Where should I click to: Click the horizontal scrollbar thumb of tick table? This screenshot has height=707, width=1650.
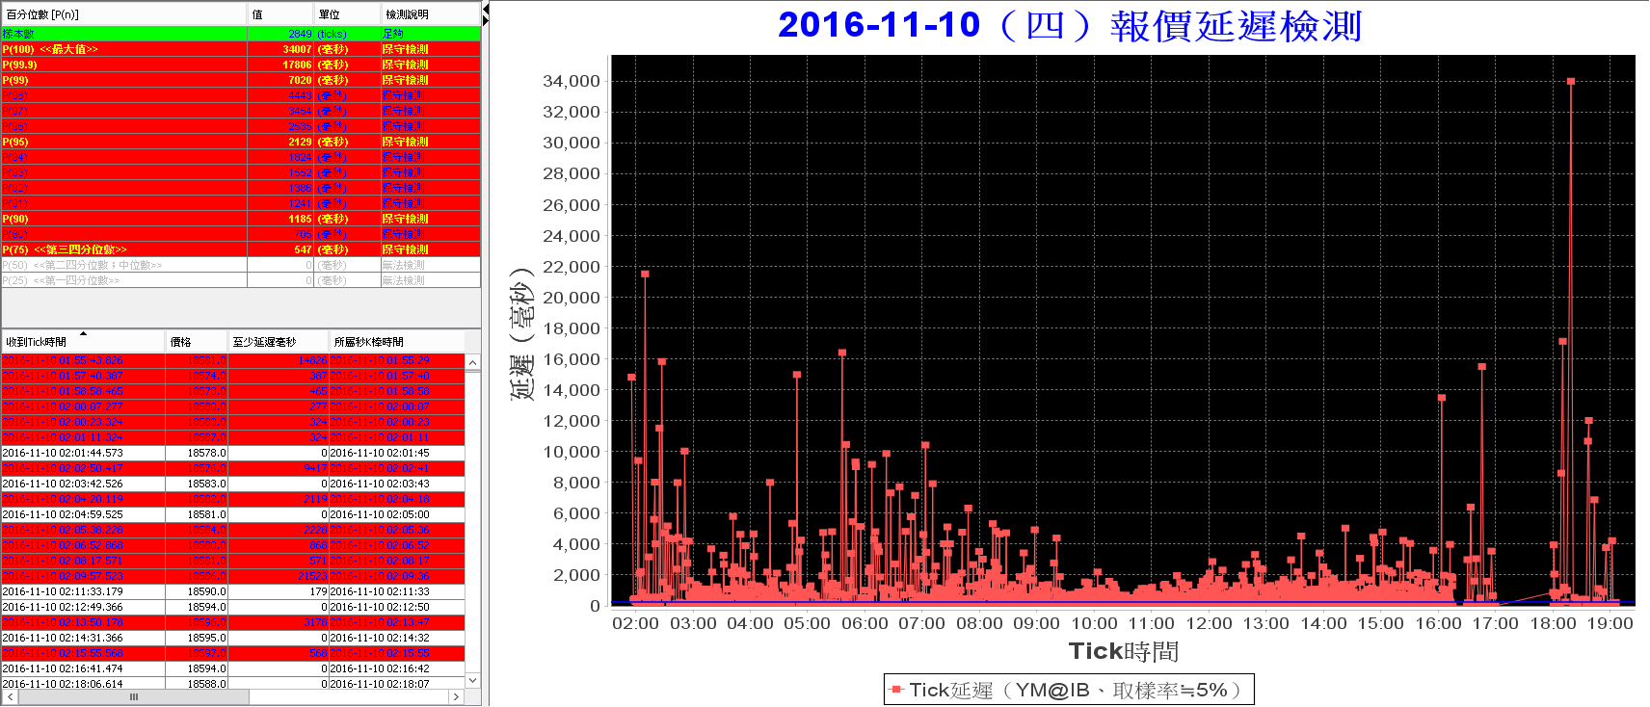[x=134, y=696]
